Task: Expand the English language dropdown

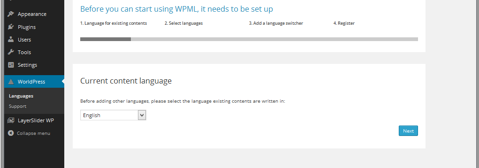Action: (113, 115)
